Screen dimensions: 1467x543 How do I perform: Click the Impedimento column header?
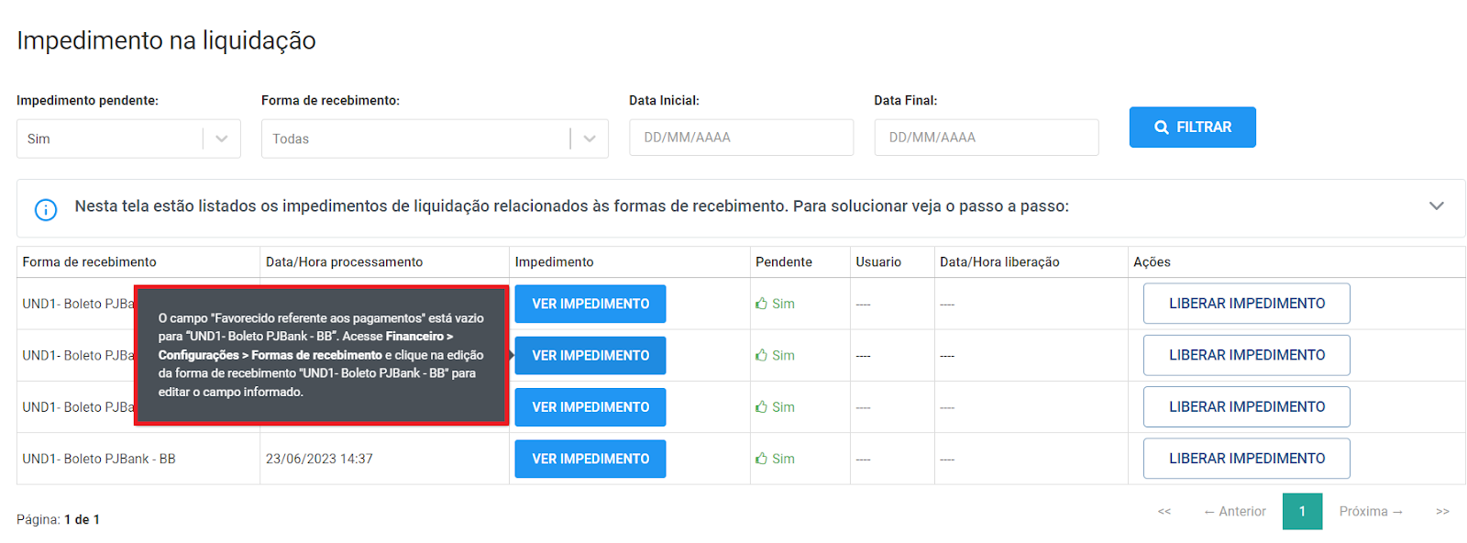[x=555, y=262]
